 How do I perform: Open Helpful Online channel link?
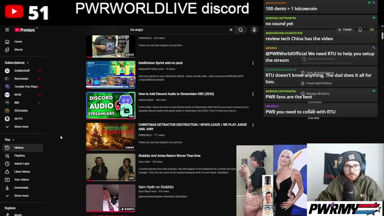point(146,100)
